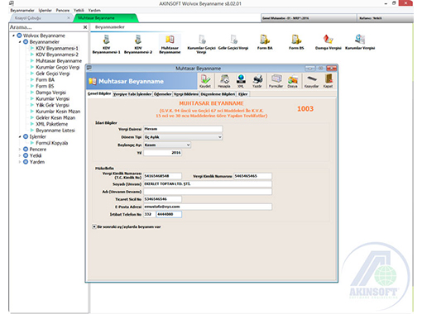Open the Yardım menu

coord(94,11)
